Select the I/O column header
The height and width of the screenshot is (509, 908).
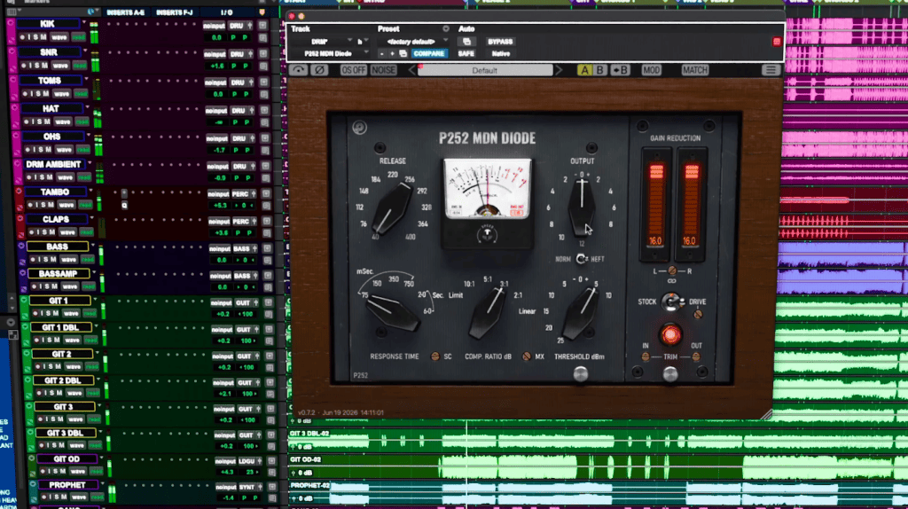(x=226, y=12)
